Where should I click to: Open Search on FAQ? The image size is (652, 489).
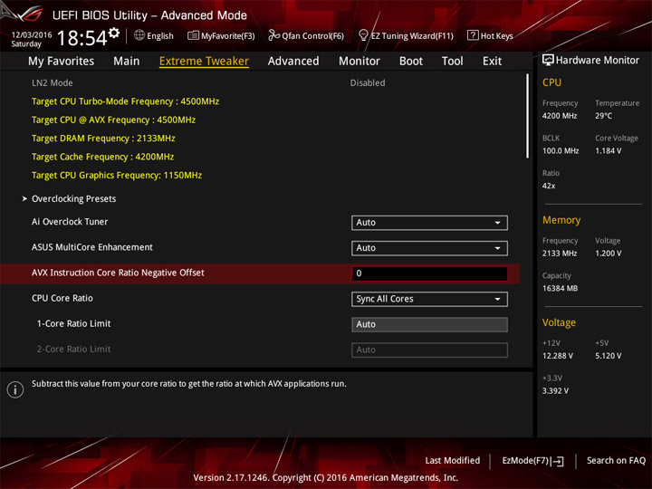click(x=616, y=460)
